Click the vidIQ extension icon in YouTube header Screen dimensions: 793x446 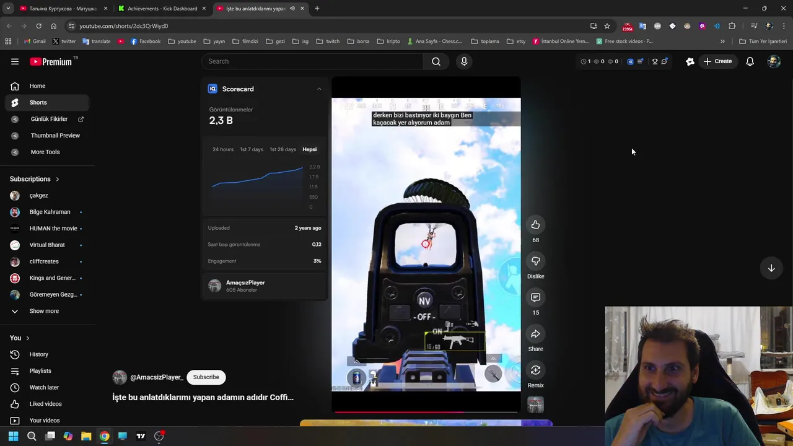click(x=631, y=61)
